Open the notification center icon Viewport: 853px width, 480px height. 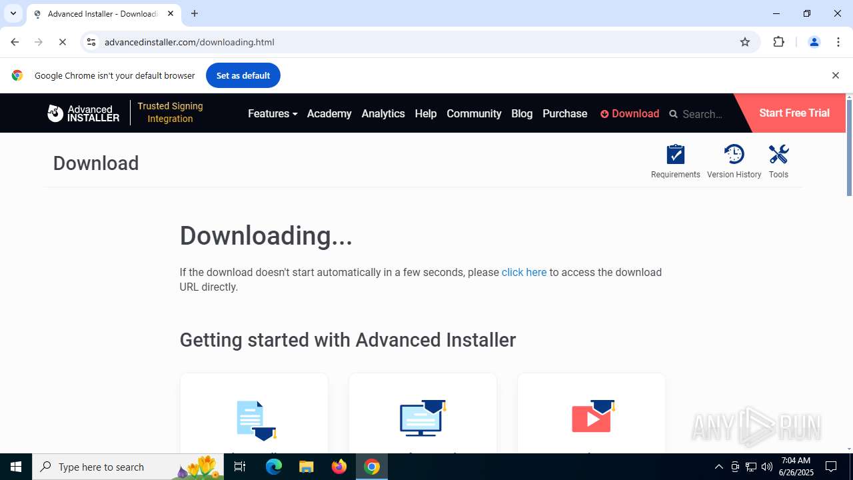click(832, 467)
